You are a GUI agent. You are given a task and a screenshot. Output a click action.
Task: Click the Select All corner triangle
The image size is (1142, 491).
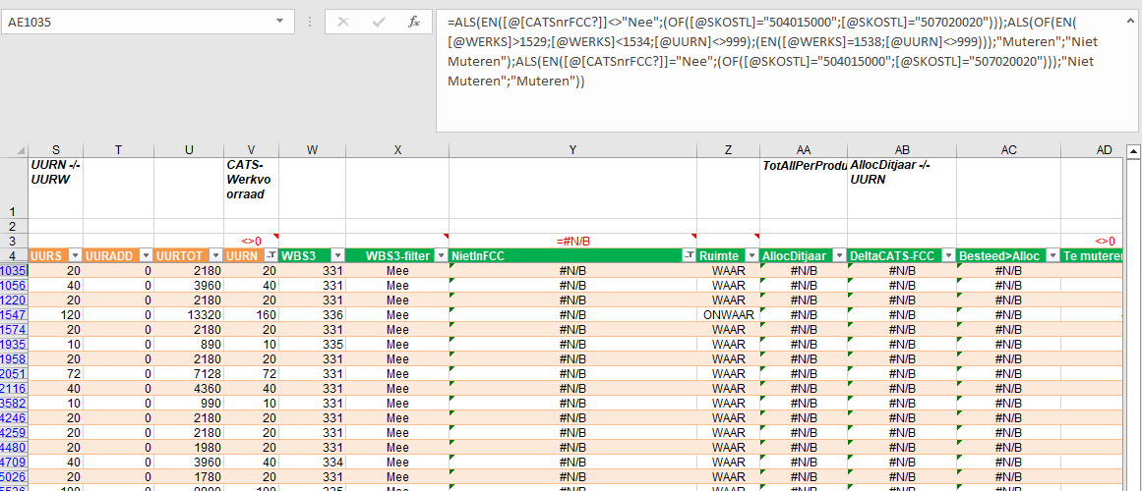click(x=14, y=149)
